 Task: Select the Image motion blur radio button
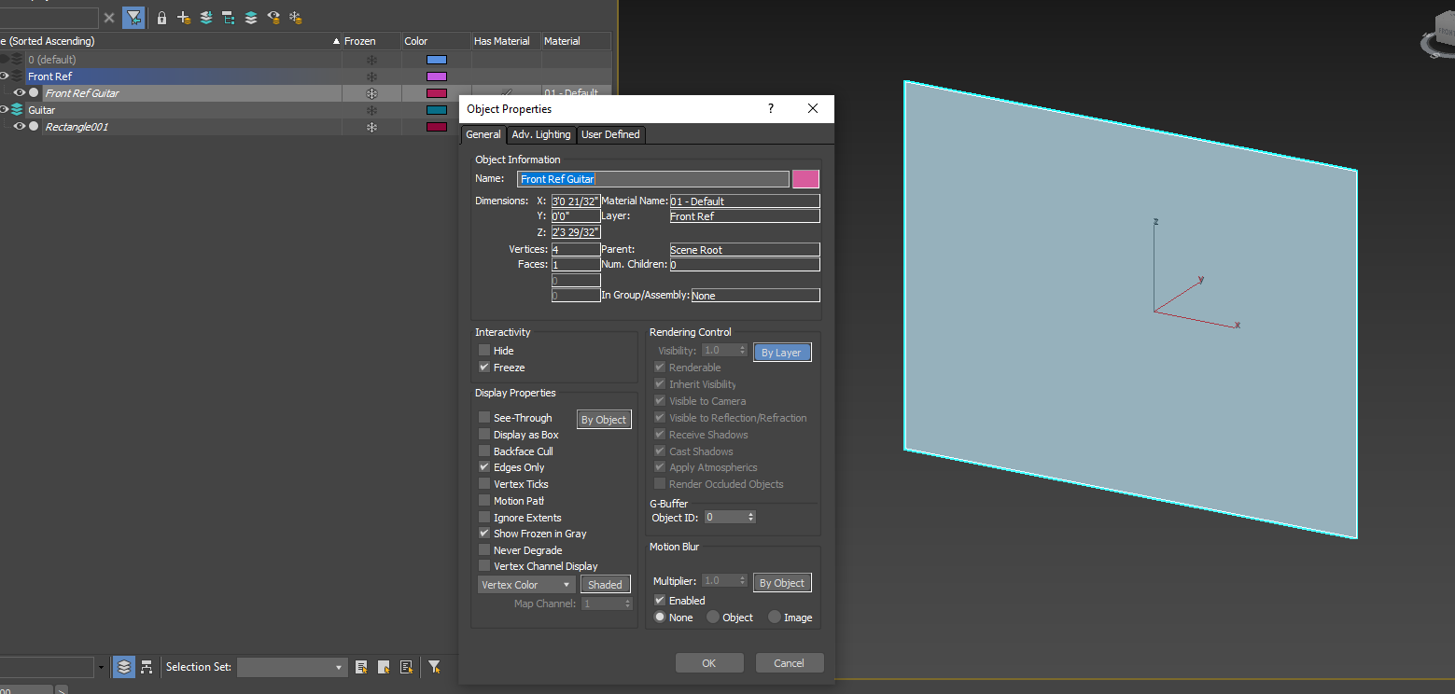(775, 618)
